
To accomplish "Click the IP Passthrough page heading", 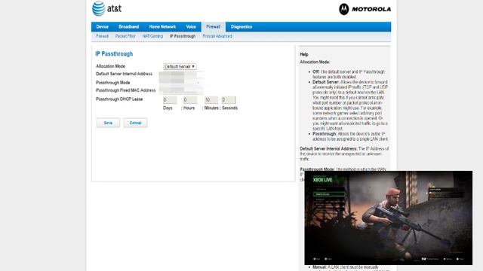I will pos(114,53).
